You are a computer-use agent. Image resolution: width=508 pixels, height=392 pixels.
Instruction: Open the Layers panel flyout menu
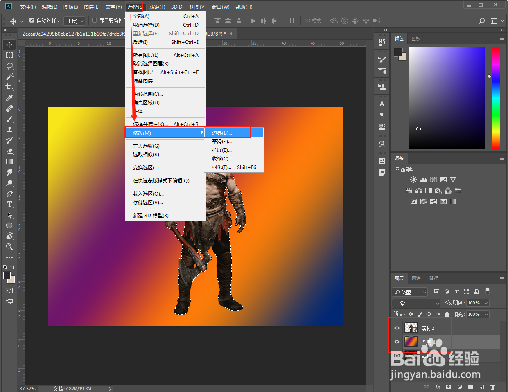(501, 278)
